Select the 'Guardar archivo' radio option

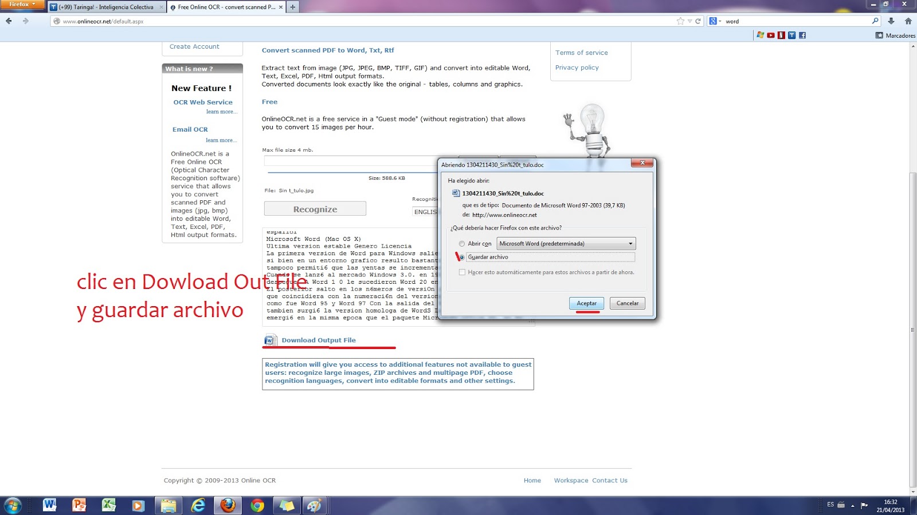click(x=462, y=257)
